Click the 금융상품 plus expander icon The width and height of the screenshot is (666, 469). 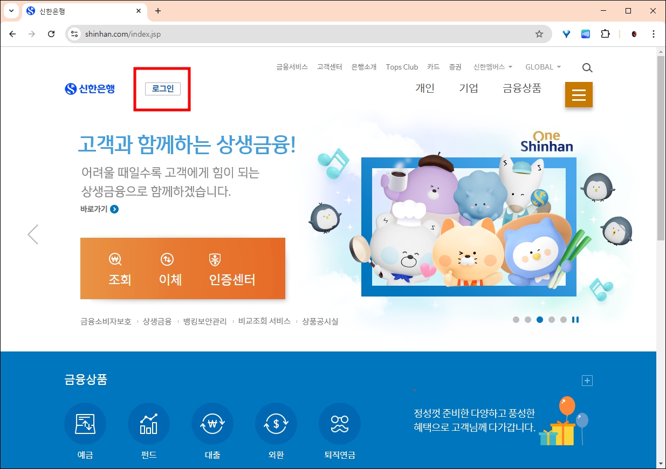[587, 381]
